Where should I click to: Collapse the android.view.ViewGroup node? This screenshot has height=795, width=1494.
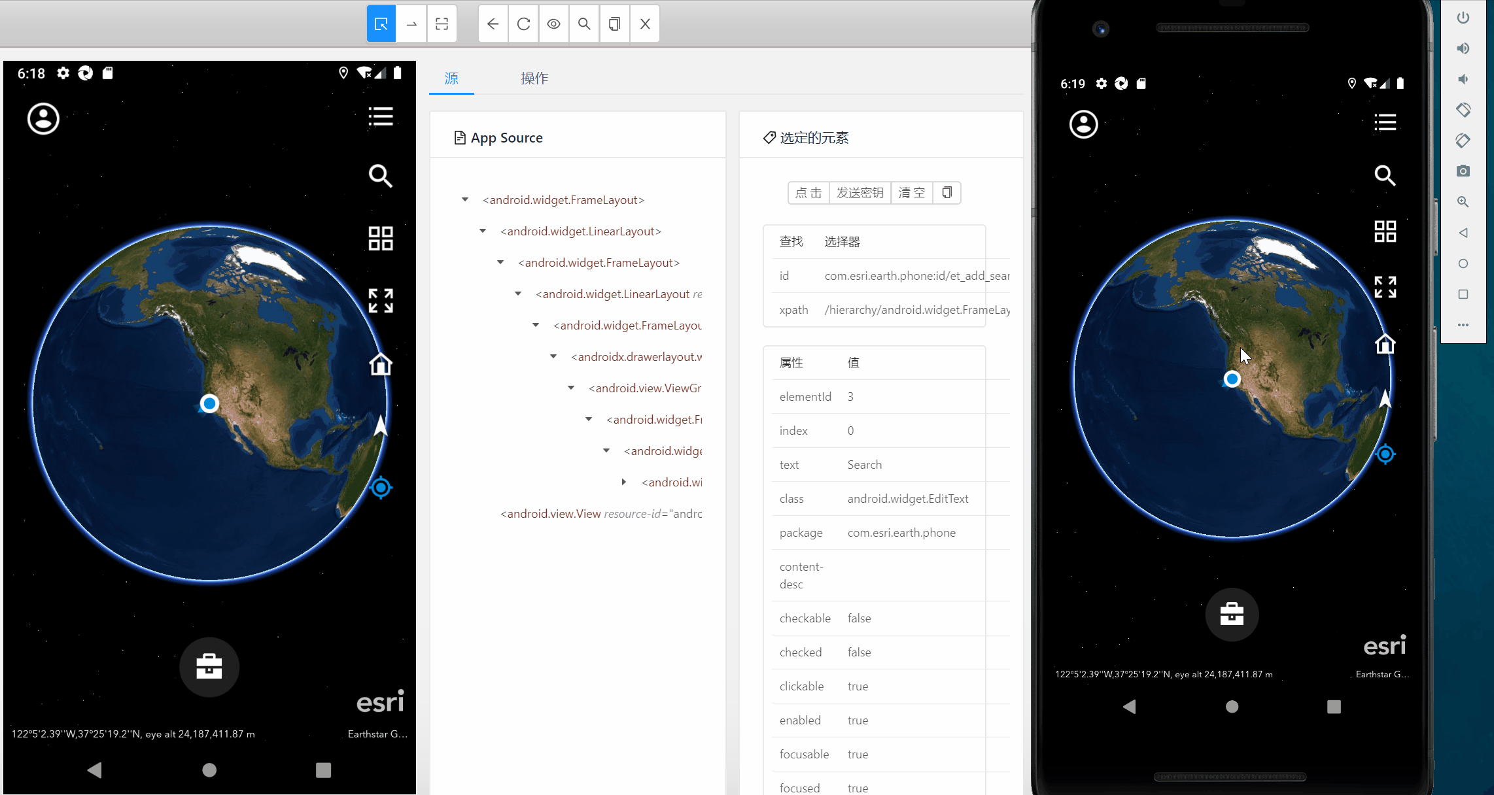(x=571, y=388)
